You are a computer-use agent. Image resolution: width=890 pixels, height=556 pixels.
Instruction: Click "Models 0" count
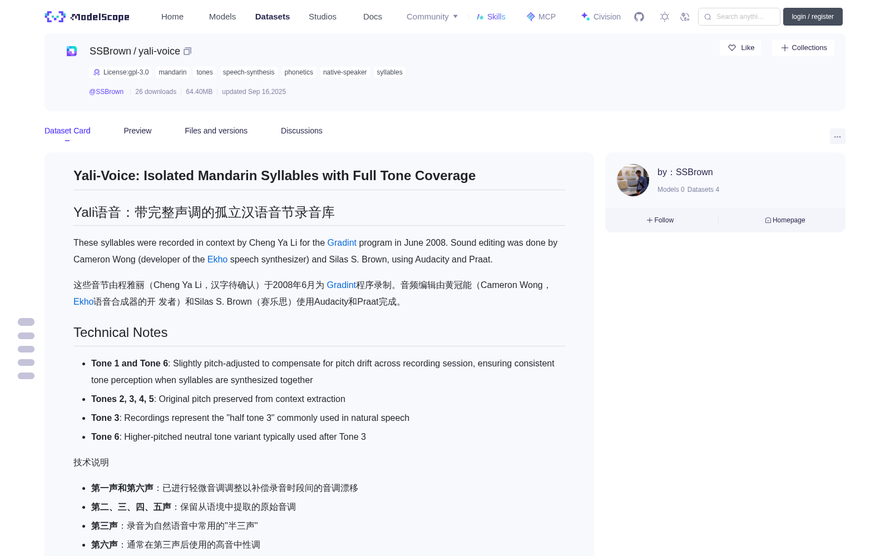pyautogui.click(x=671, y=190)
